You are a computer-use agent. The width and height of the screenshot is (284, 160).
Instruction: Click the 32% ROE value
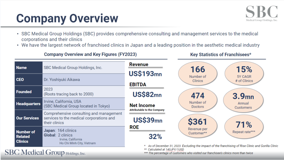[x=155, y=136]
